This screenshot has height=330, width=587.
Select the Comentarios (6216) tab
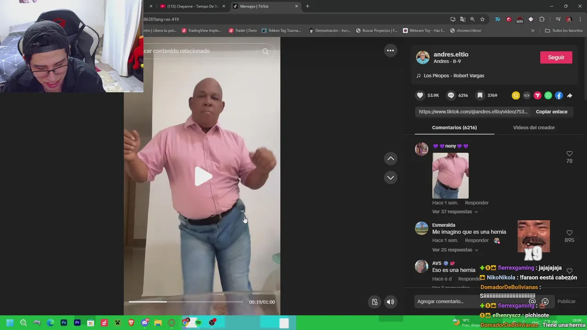454,127
